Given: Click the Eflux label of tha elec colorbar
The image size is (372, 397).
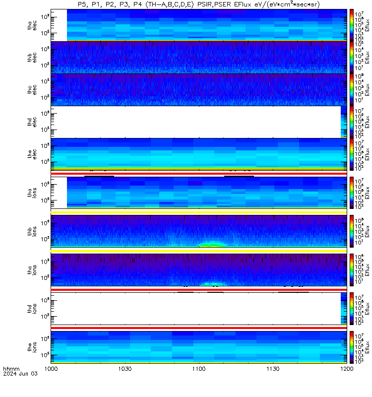Looking at the screenshot, I should 367,25.
